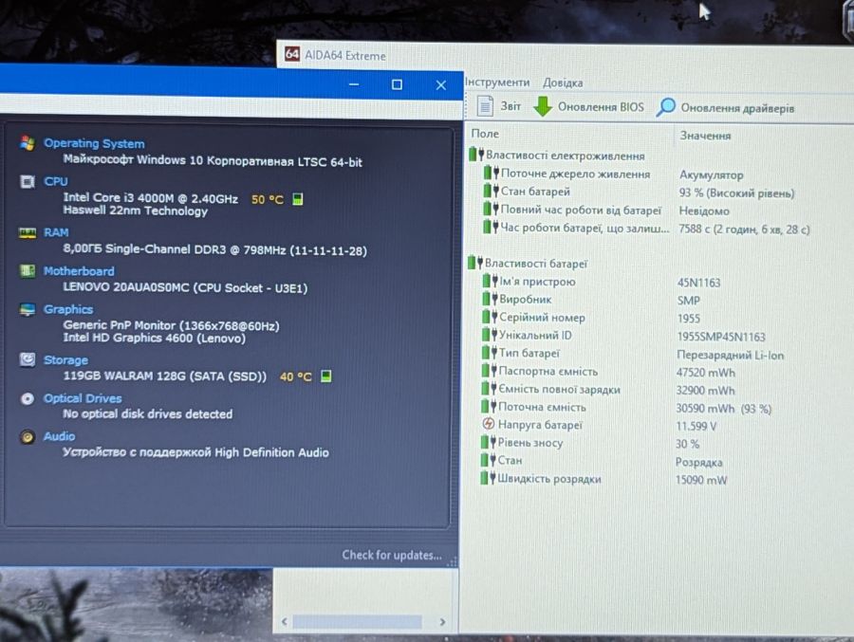Viewport: 854px width, 642px height.
Task: Open the Graphics section link
Action: (x=68, y=309)
